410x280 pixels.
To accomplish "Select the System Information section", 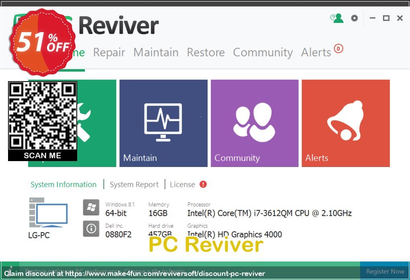I will coord(64,184).
